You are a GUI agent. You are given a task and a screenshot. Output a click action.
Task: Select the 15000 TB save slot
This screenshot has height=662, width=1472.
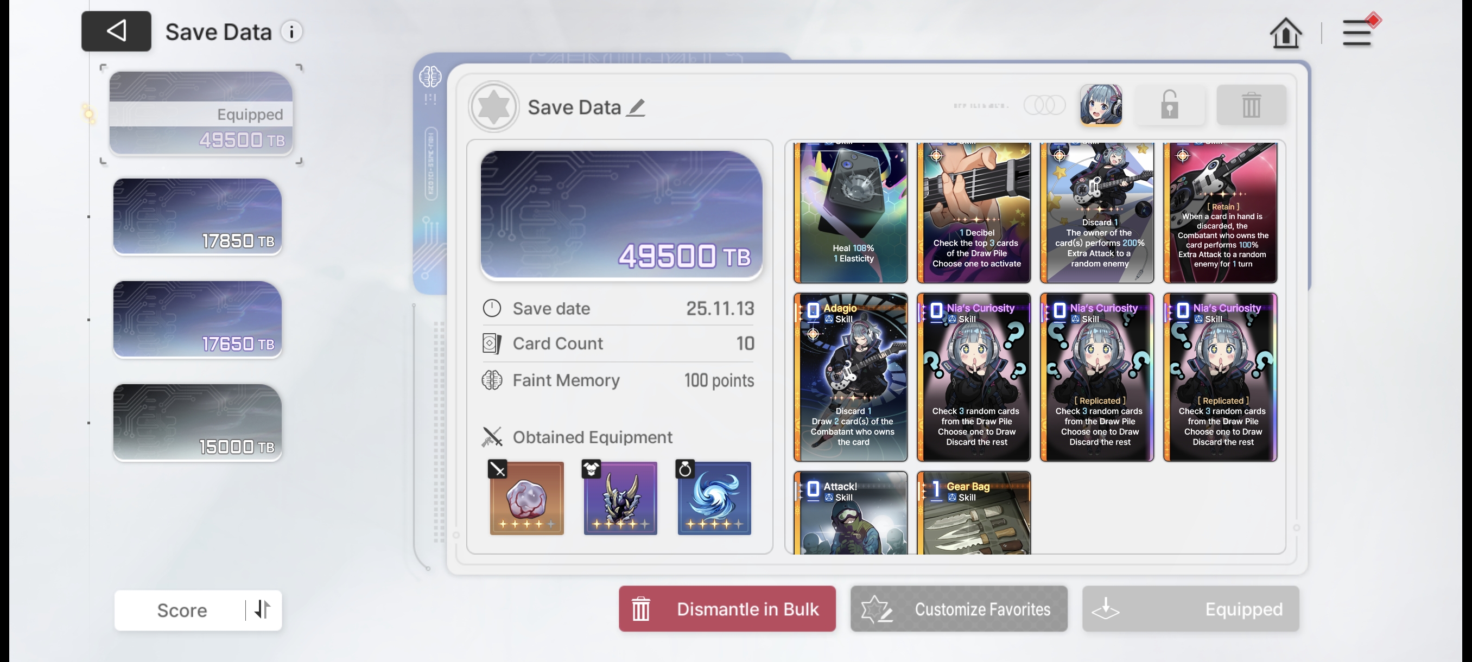pos(197,422)
